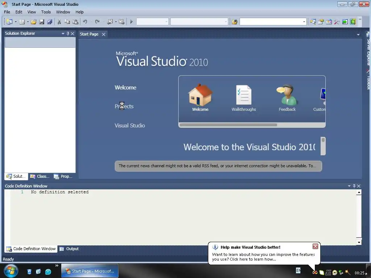Click the Extension Manager green icon
Viewport: 371px width, 278px height.
(x=353, y=22)
